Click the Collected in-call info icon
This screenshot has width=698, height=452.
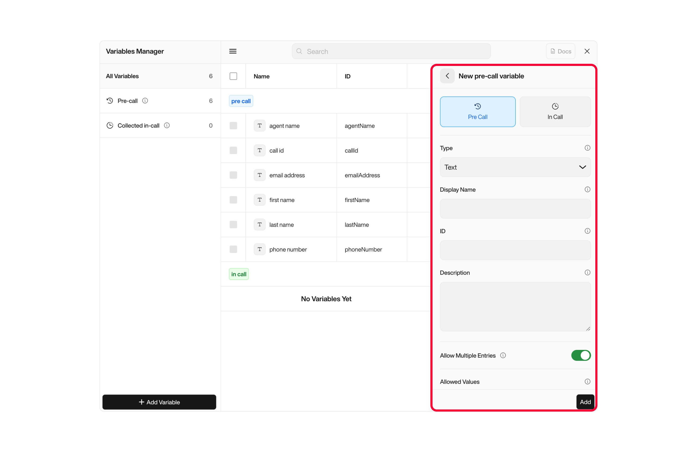(167, 125)
